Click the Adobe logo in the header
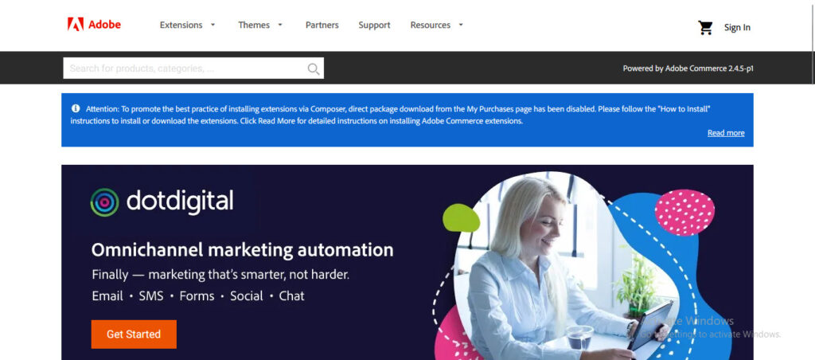The image size is (815, 360). coord(94,24)
